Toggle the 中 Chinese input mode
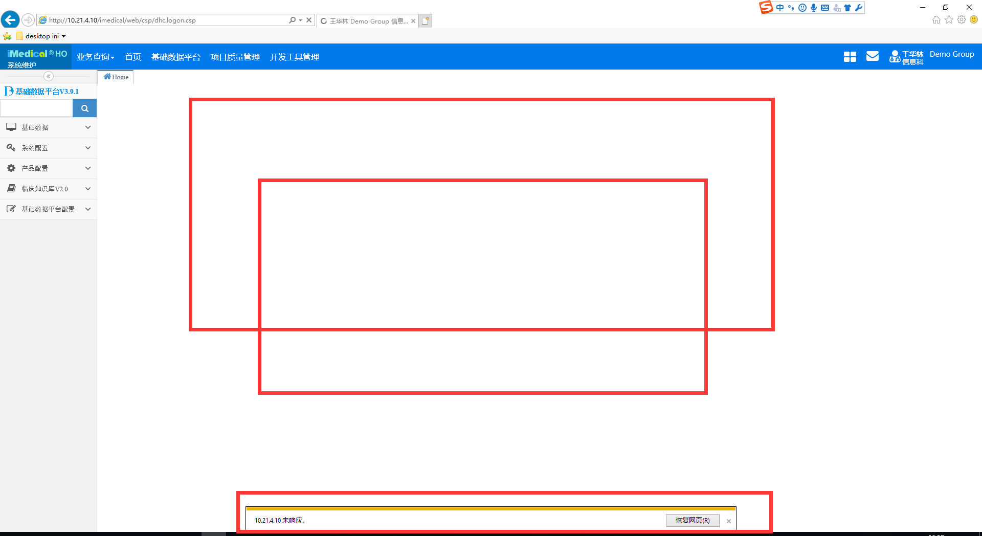982x536 pixels. (780, 7)
